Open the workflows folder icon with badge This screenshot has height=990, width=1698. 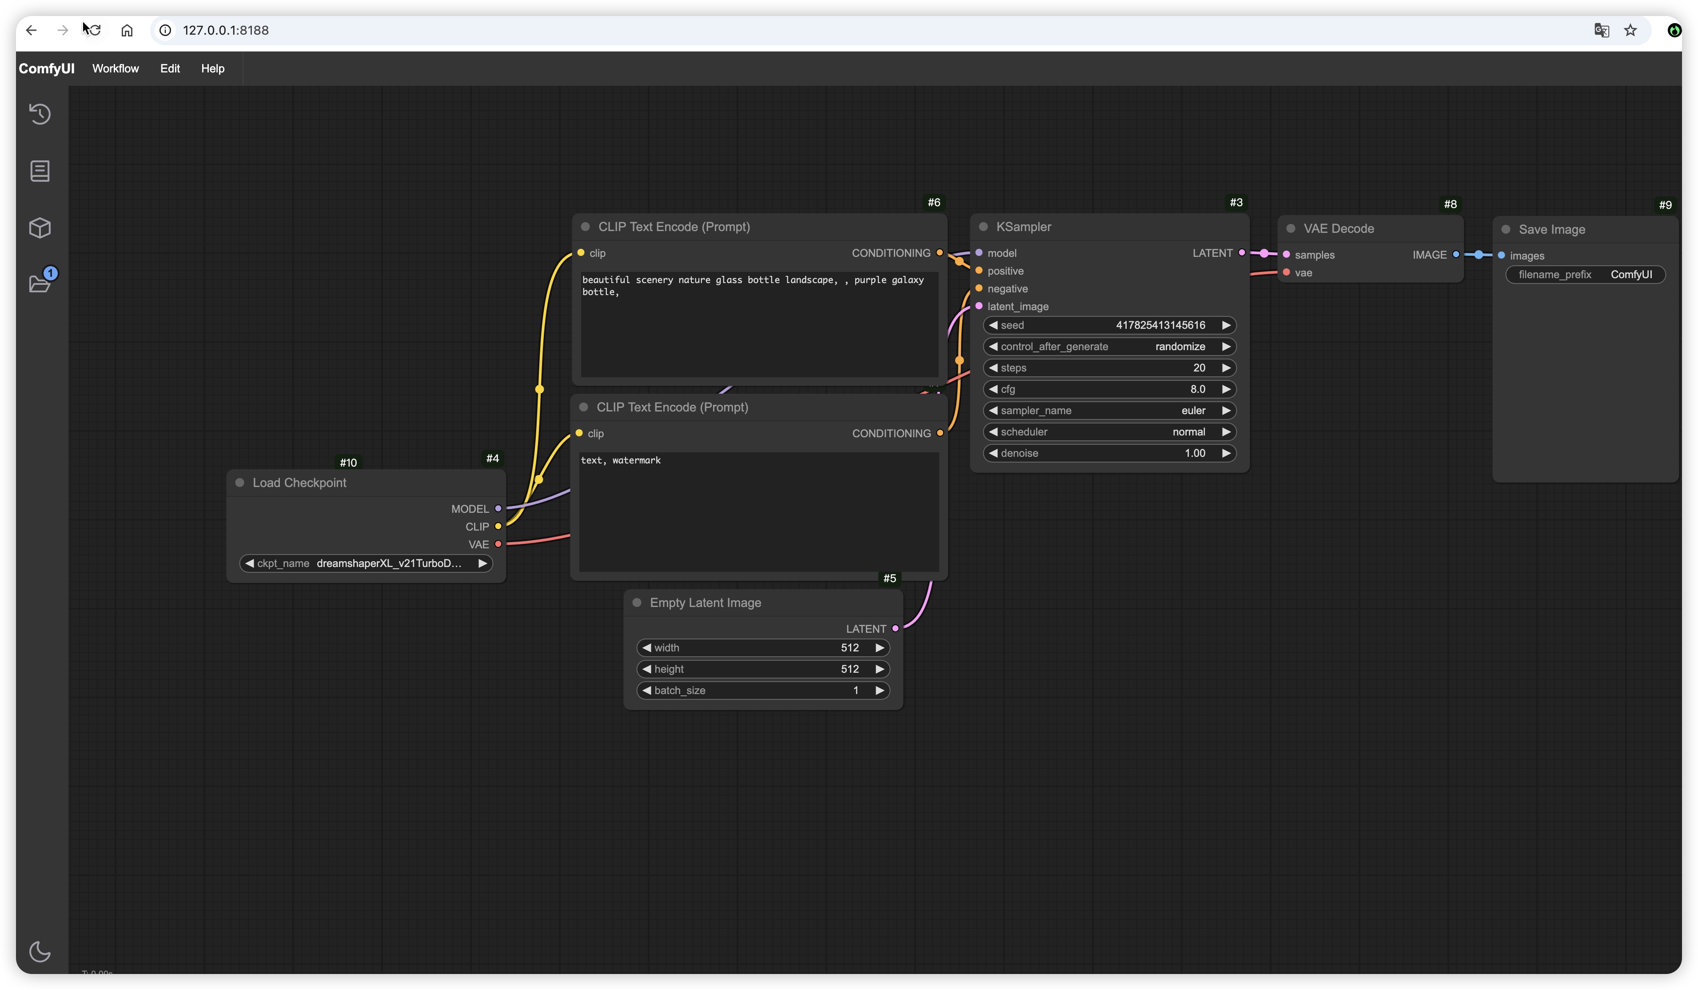tap(40, 283)
